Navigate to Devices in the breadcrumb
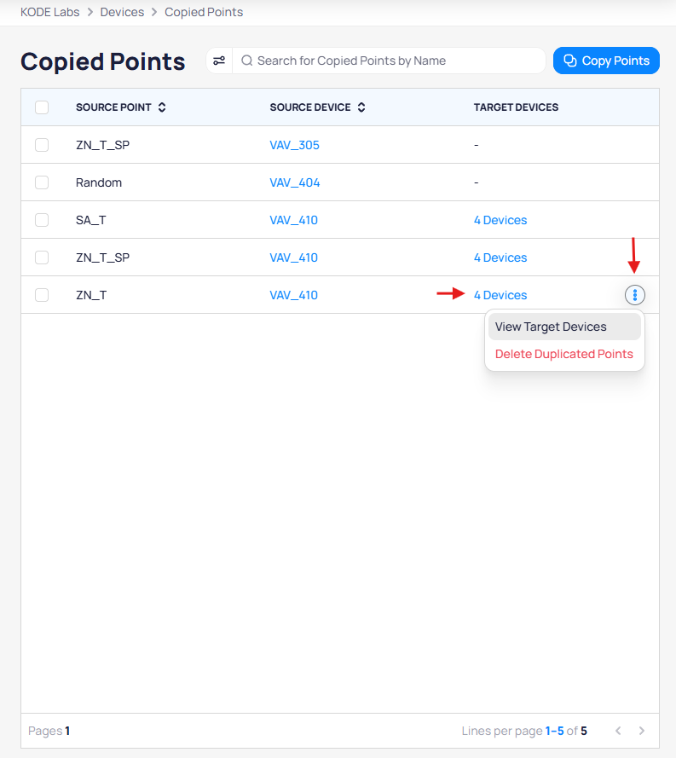 122,12
